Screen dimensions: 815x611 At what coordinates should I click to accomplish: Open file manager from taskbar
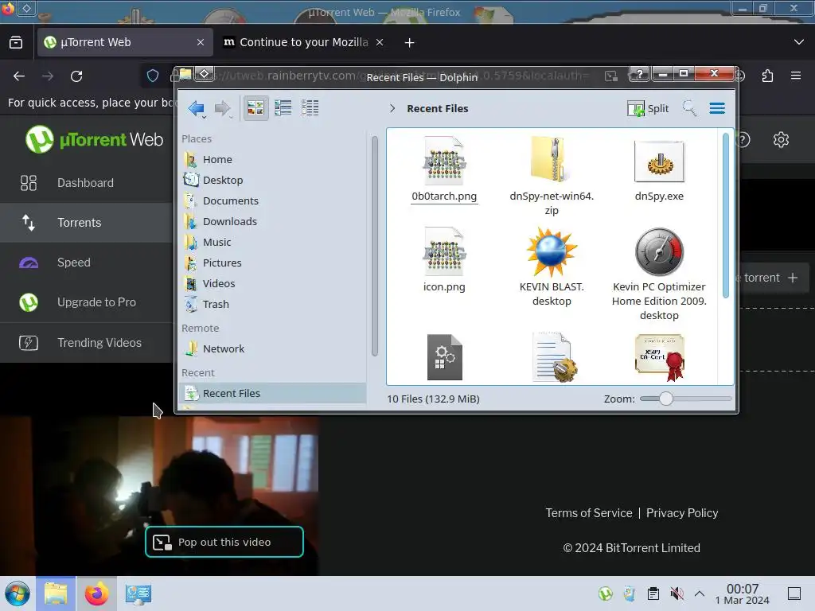[56, 593]
